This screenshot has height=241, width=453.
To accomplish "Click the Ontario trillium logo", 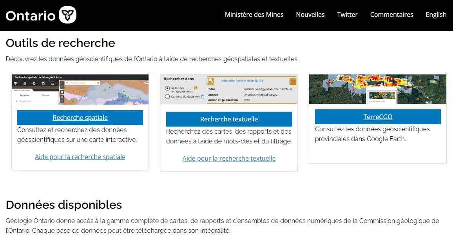I will [x=67, y=15].
